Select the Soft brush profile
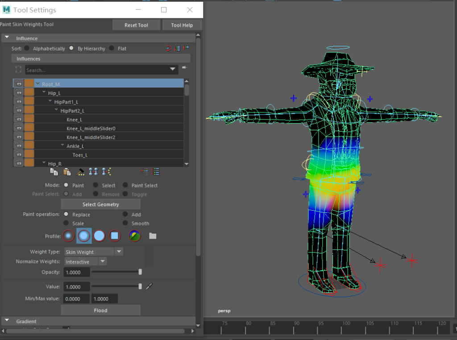Viewport: 457px width, 340px height. click(x=84, y=236)
